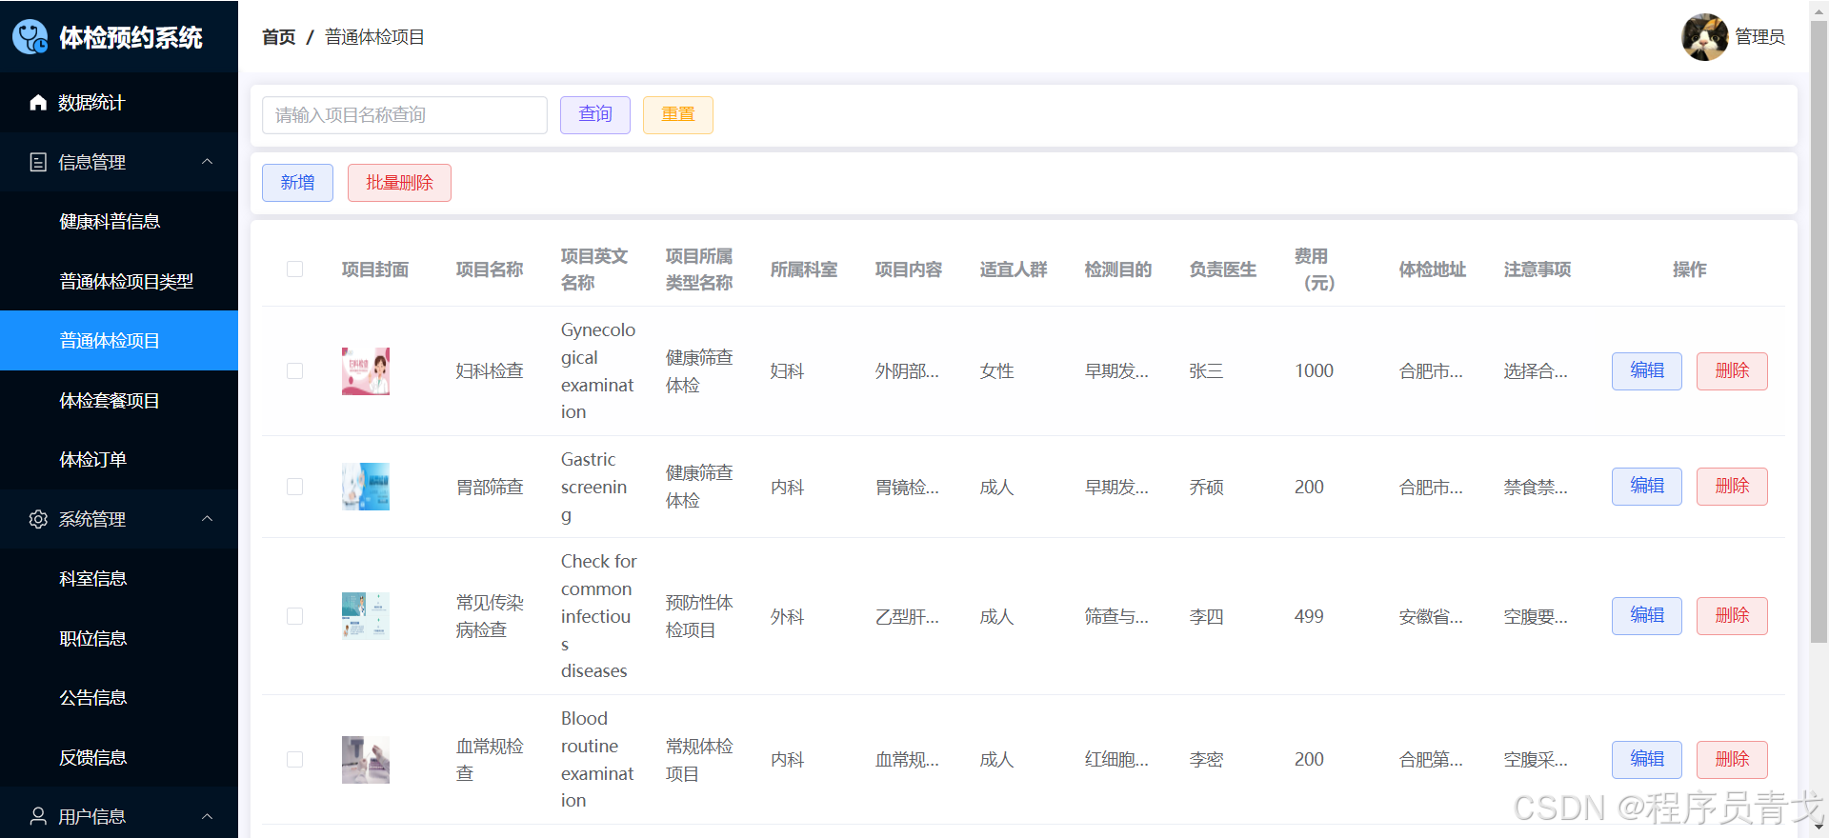Edit the 妇科检查 row
The width and height of the screenshot is (1829, 838).
1647,371
